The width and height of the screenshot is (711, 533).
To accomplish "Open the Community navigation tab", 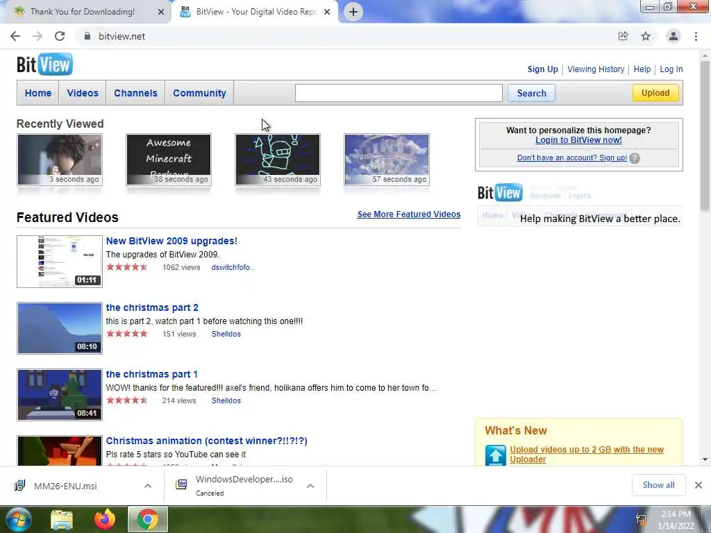I will [x=199, y=93].
